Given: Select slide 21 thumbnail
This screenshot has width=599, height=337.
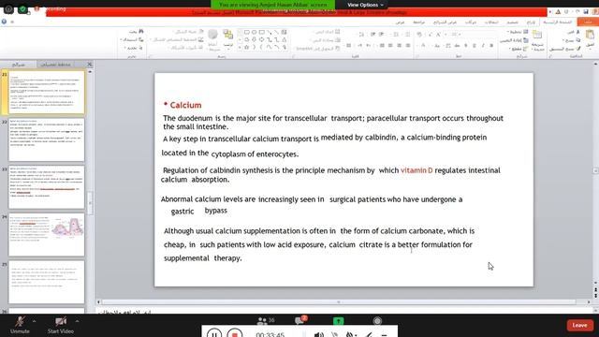Looking at the screenshot, I should [x=46, y=93].
